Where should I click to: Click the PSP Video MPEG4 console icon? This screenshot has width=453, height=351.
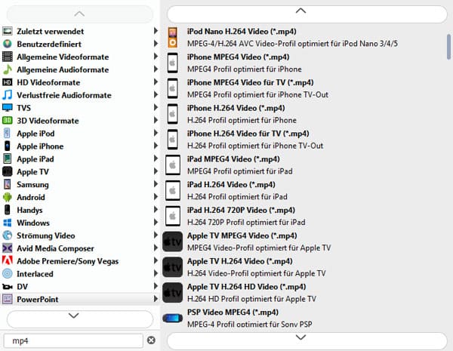(x=172, y=318)
